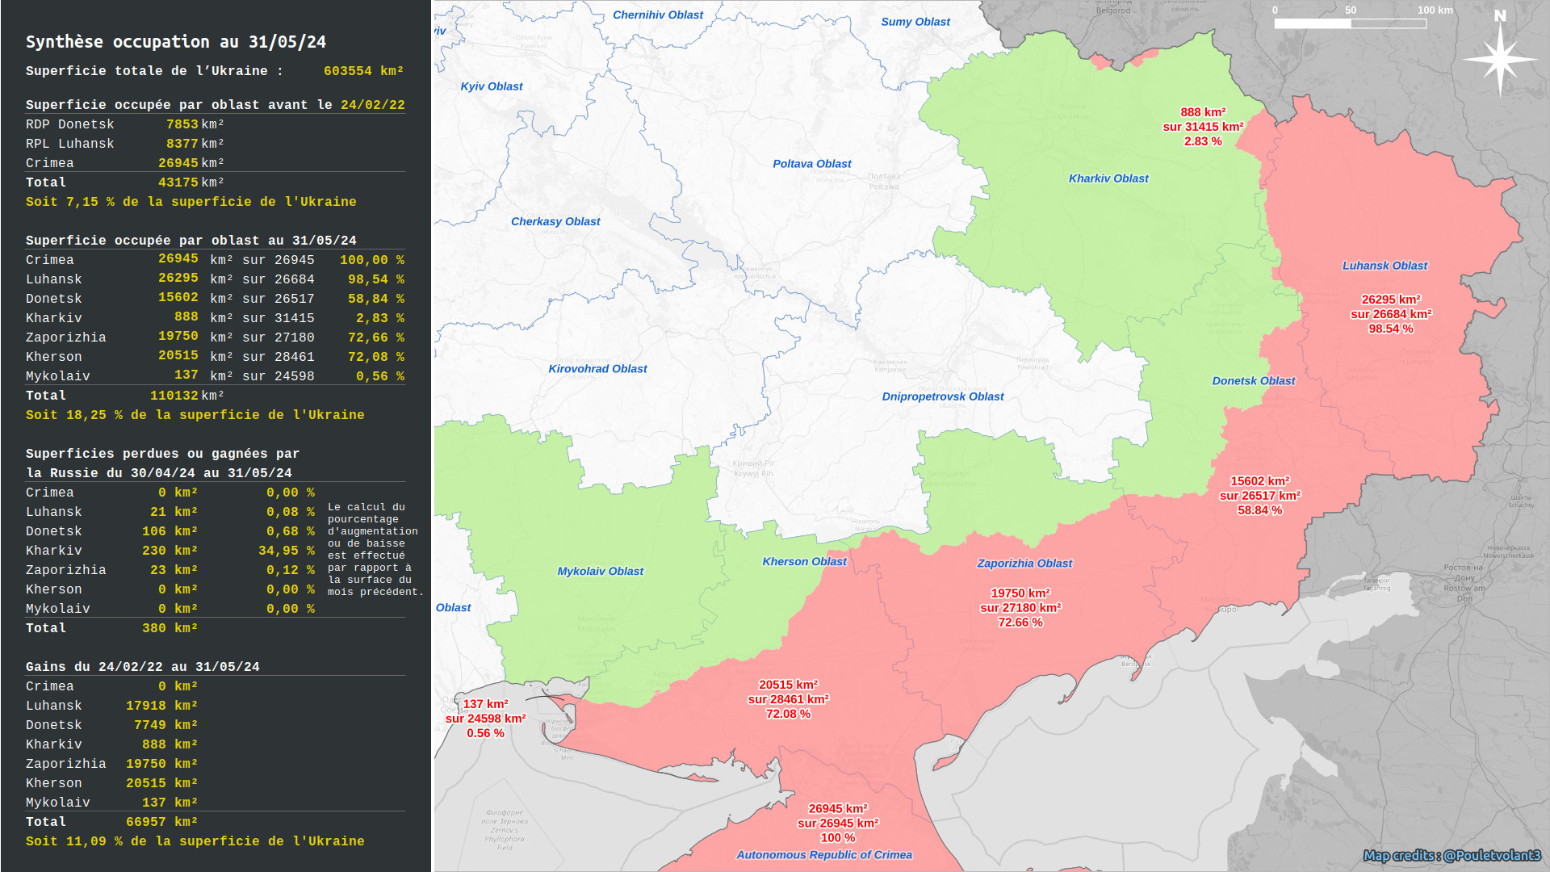Click the 888 km² Kharkiv occupation figure on map

pyautogui.click(x=1203, y=113)
